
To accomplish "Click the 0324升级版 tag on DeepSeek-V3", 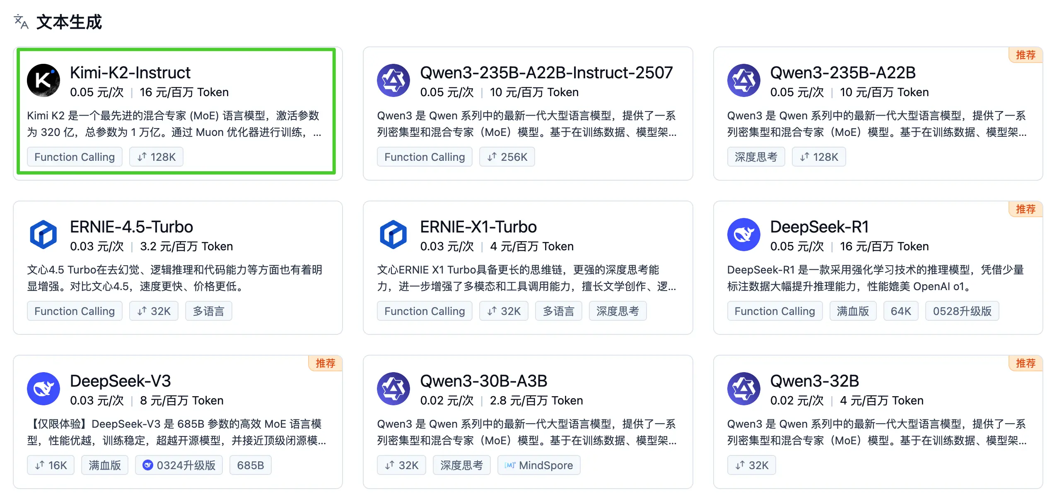I will pyautogui.click(x=179, y=465).
